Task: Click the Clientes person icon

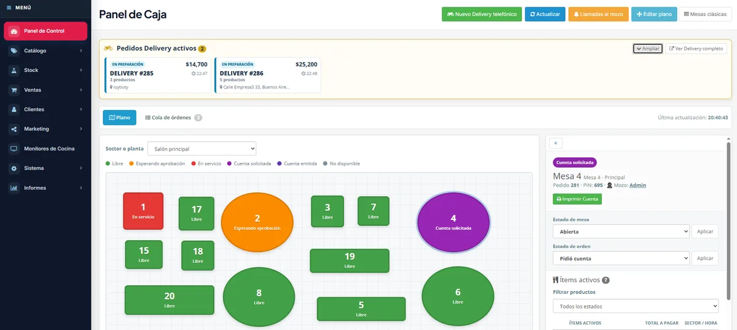Action: pyautogui.click(x=14, y=109)
